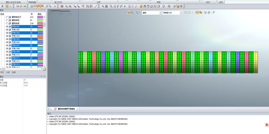Click the red checkmark icon in output panel

click(267, 125)
